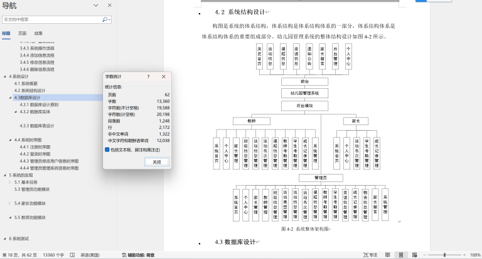Select the print layout view icon

click(x=399, y=255)
